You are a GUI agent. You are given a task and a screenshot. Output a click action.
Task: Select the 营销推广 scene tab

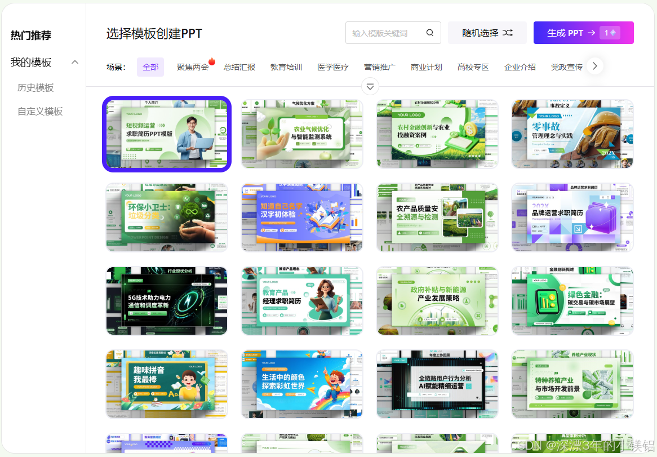tap(380, 67)
